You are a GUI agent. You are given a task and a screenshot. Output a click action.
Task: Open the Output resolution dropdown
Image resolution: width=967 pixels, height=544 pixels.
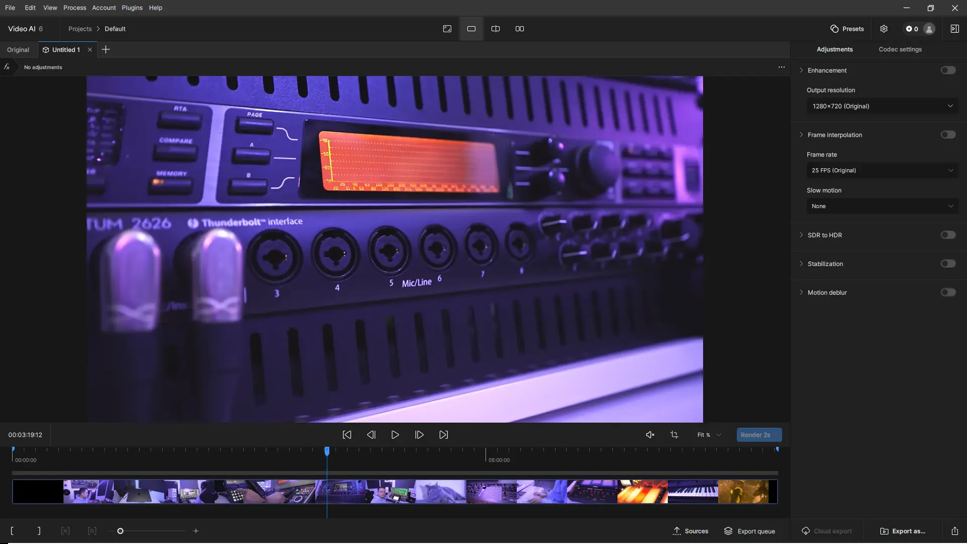coord(882,106)
